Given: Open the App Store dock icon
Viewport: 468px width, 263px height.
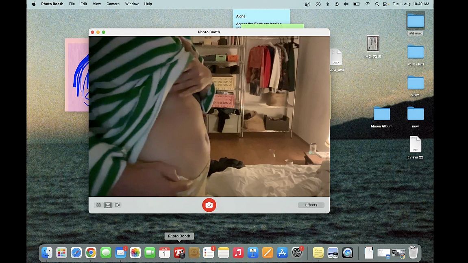Looking at the screenshot, I should pyautogui.click(x=282, y=253).
